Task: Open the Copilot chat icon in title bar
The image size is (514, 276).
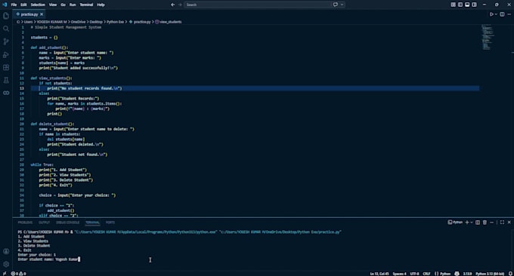Action: pos(336,5)
